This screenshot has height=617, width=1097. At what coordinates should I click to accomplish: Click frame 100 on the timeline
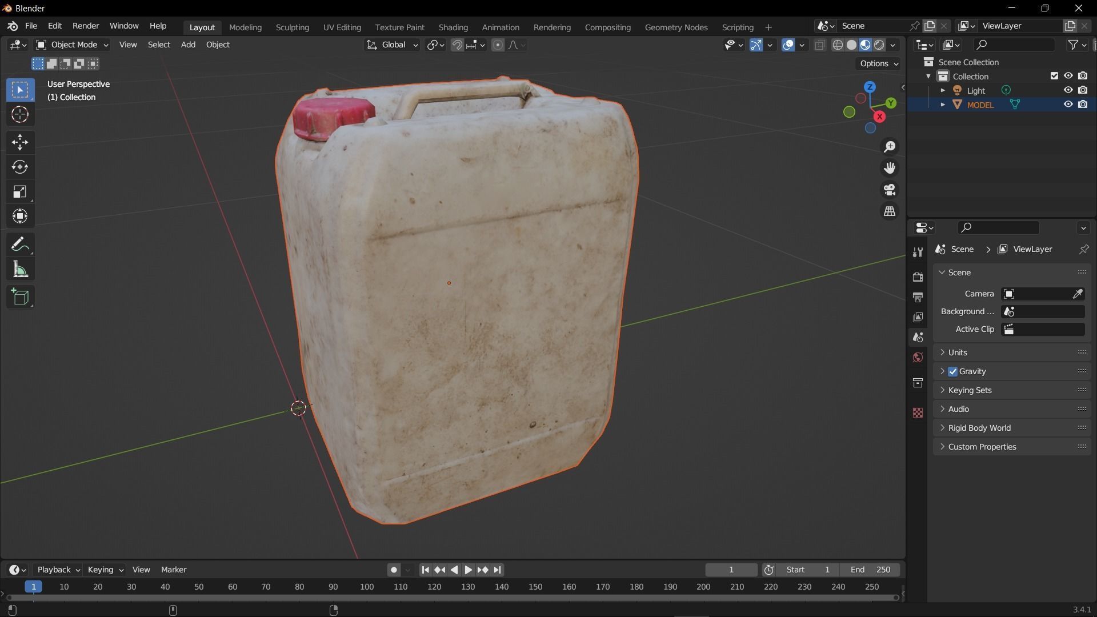(x=367, y=587)
